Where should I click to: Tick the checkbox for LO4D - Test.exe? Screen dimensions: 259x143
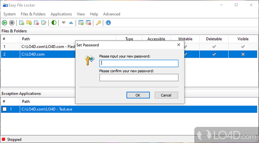tap(5, 109)
